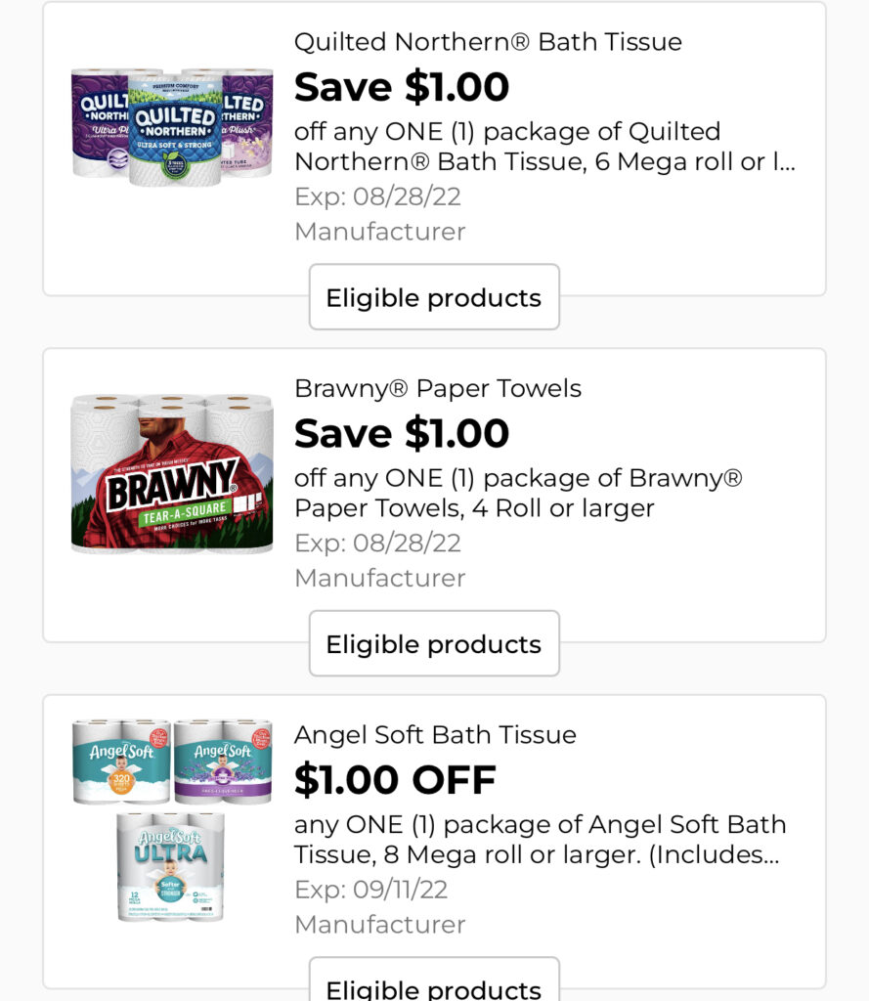The width and height of the screenshot is (869, 1001).
Task: Click the $1.00 OFF Angel Soft offer
Action: [395, 779]
